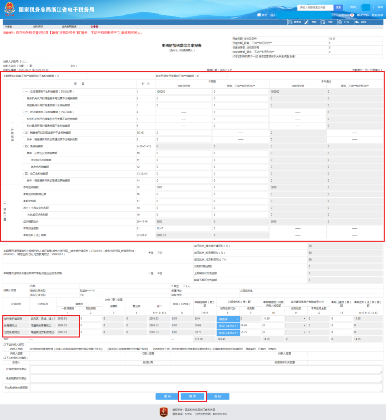Open 减免性质 dropdown in 城市维护建设税 row
Viewport: 386px width, 420px height.
(296, 319)
